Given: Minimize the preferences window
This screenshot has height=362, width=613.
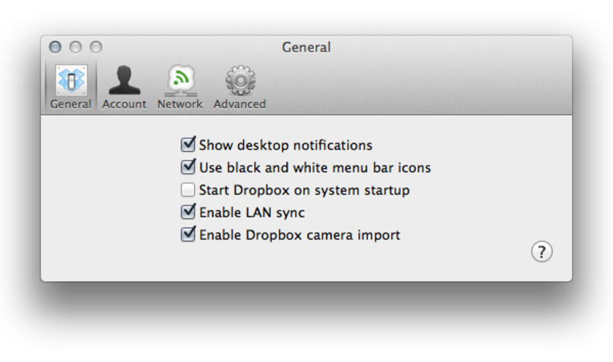Looking at the screenshot, I should tap(76, 47).
